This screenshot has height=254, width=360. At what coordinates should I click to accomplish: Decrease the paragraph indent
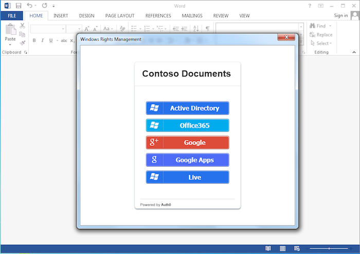[x=176, y=29]
